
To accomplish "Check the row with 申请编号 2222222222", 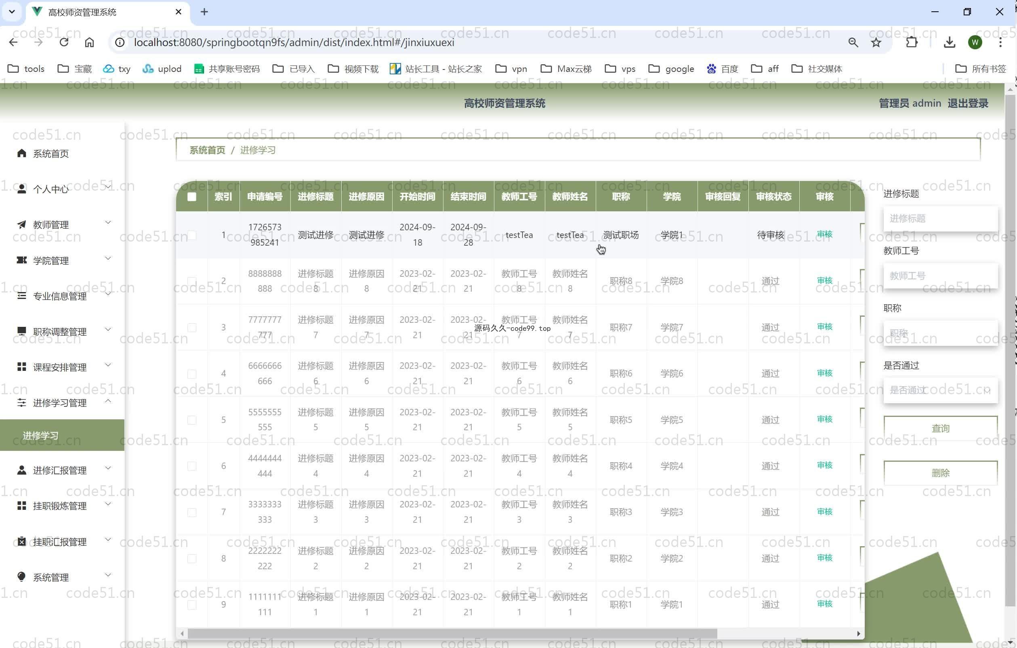I will coord(192,558).
